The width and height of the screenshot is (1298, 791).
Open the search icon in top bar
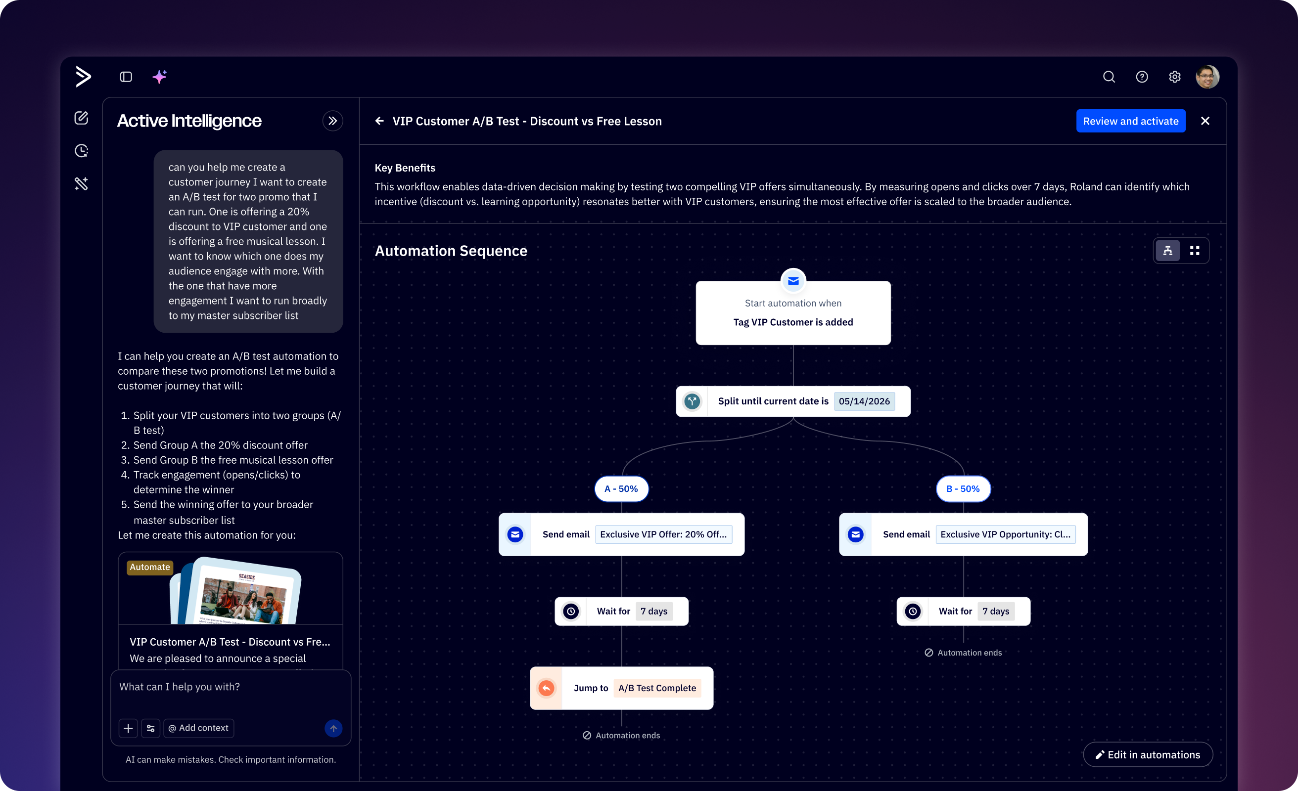tap(1109, 77)
